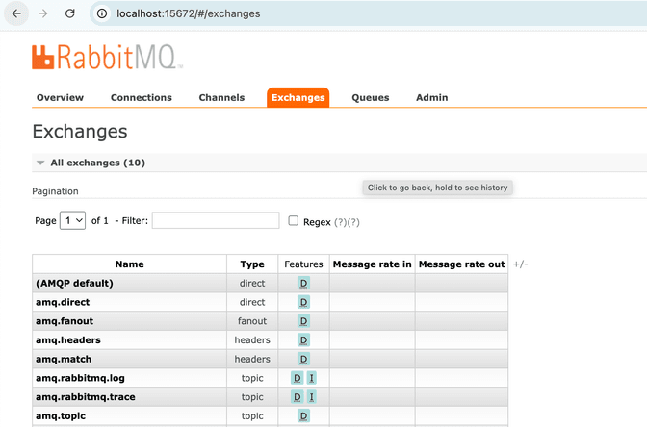The height and width of the screenshot is (427, 647).
Task: Open the Page number dropdown
Action: (73, 221)
